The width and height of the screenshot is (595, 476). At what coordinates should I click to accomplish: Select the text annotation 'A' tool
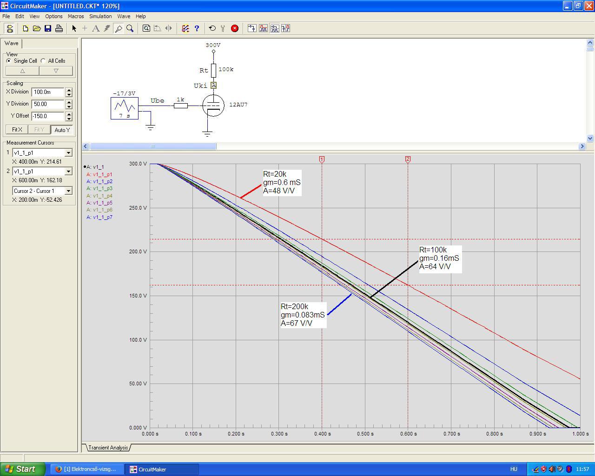pos(96,28)
